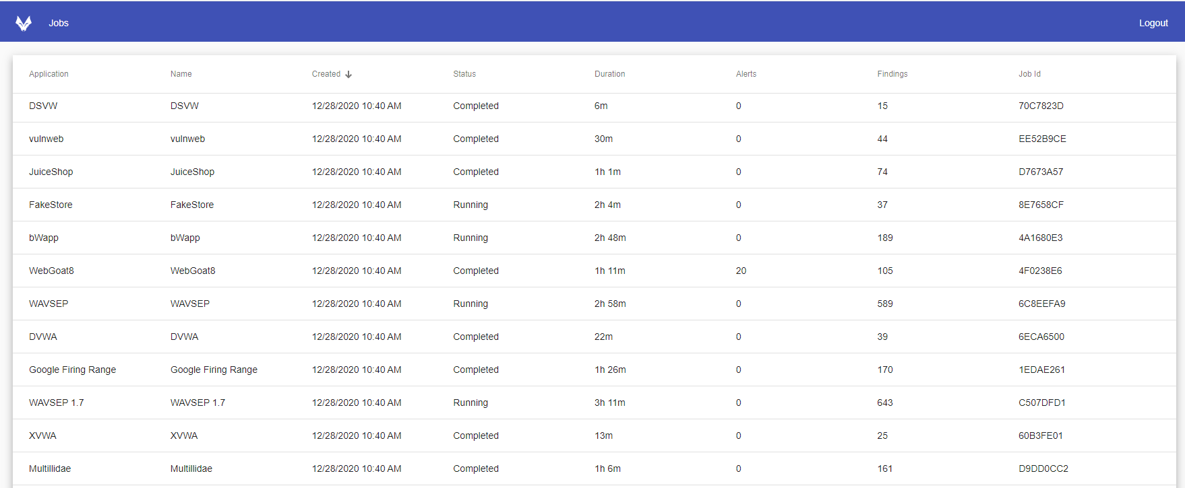1185x488 pixels.
Task: Click the Job Id column header
Action: [x=1029, y=74]
